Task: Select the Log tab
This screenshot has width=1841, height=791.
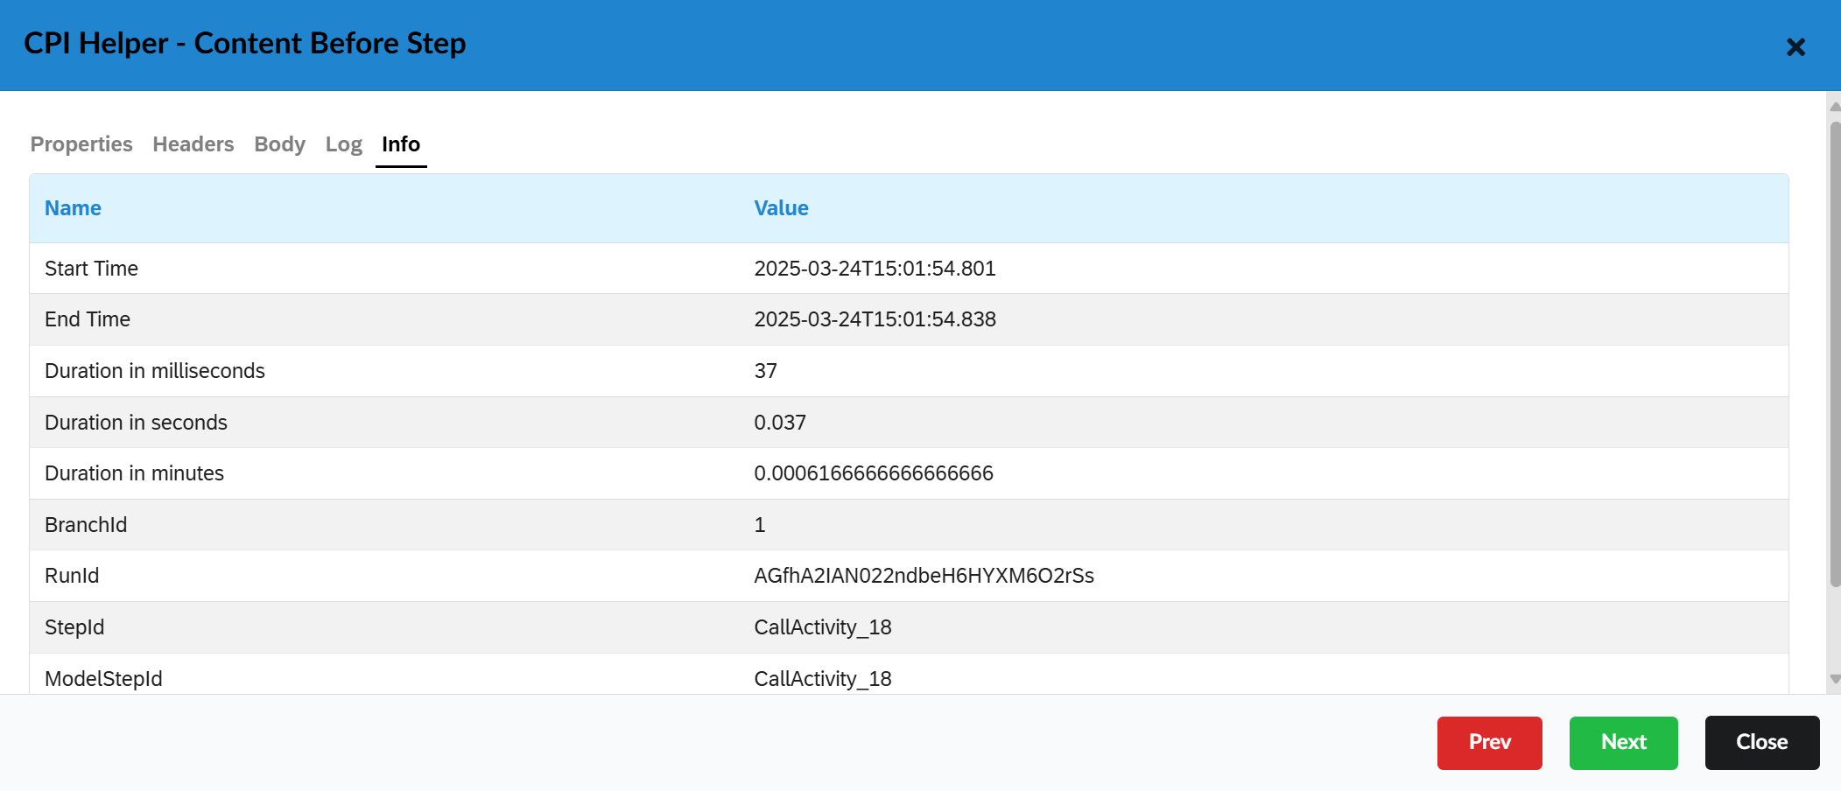Action: 343,144
